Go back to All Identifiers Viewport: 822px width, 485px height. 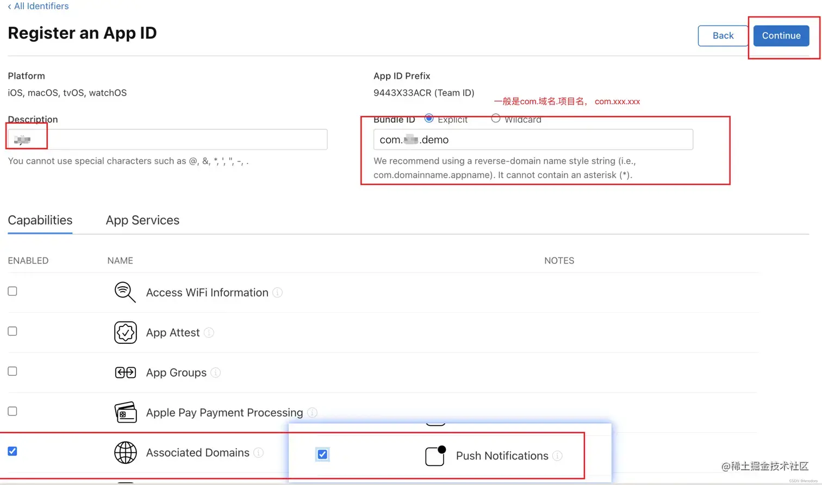point(38,6)
